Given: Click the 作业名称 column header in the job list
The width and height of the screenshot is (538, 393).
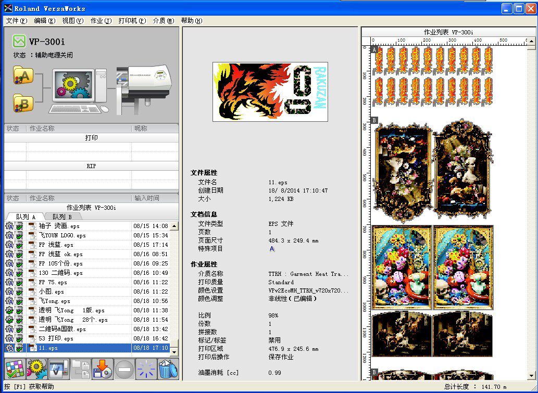Looking at the screenshot, I should [x=79, y=198].
